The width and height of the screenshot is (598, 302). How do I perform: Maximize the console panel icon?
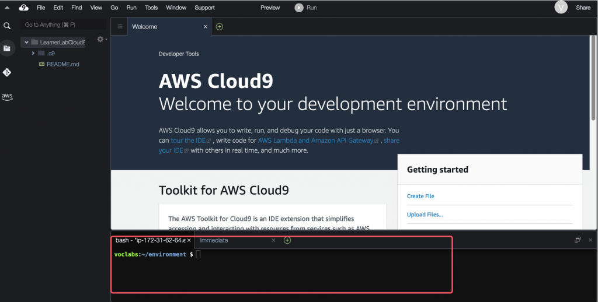578,240
